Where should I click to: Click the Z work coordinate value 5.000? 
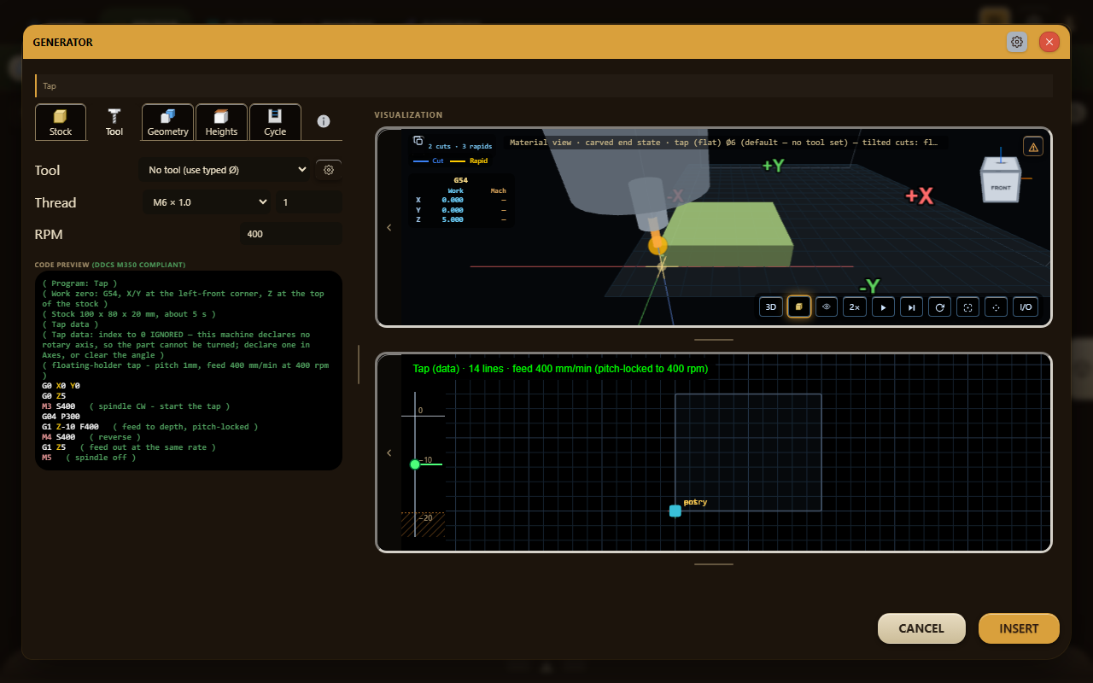click(x=453, y=219)
